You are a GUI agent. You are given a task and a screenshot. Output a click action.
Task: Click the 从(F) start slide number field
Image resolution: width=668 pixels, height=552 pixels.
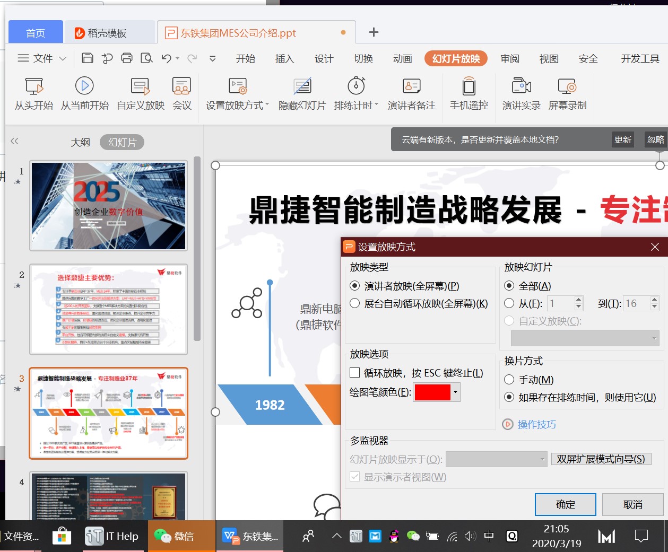pos(561,303)
